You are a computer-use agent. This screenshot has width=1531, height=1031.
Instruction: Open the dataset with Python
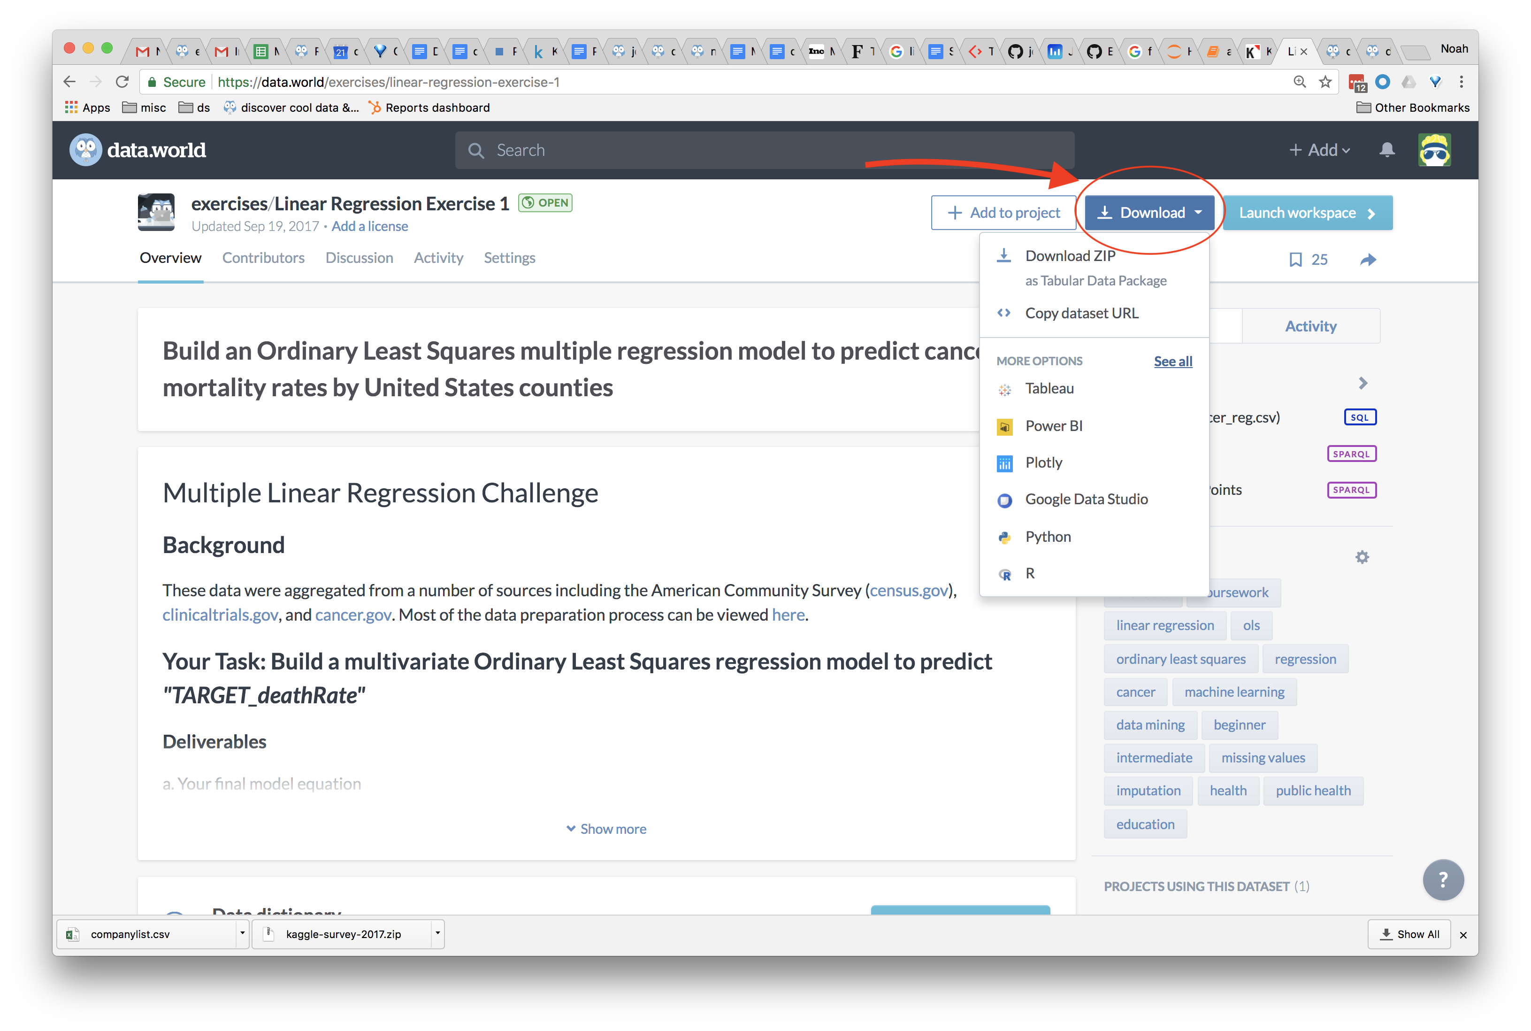[x=1048, y=536]
